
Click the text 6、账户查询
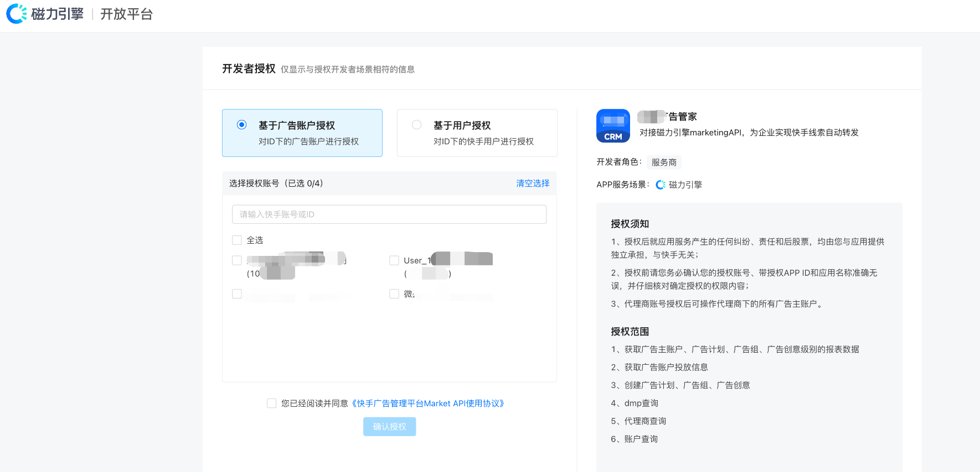coord(635,439)
